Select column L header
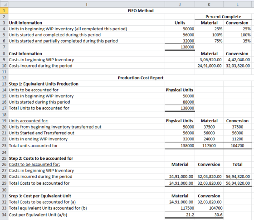Screen dimensions: 254x220 pyautogui.click(x=237, y=5)
